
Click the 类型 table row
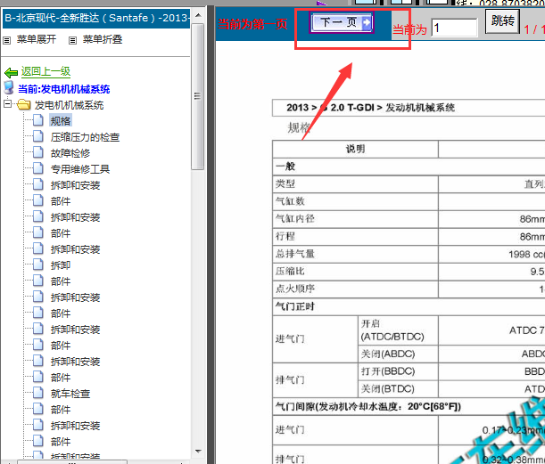(355, 184)
